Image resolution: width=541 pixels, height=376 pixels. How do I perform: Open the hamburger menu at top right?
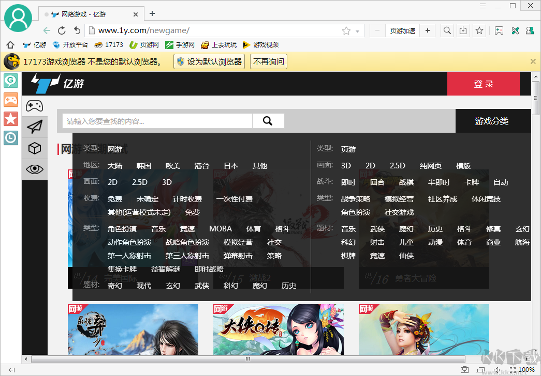pyautogui.click(x=483, y=6)
